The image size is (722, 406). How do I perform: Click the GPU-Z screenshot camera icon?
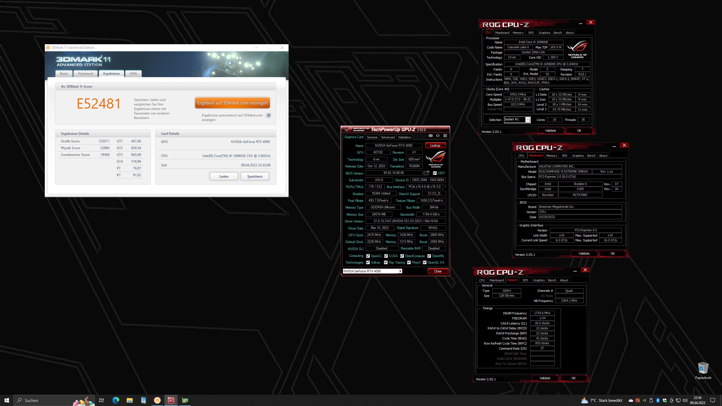(x=430, y=136)
